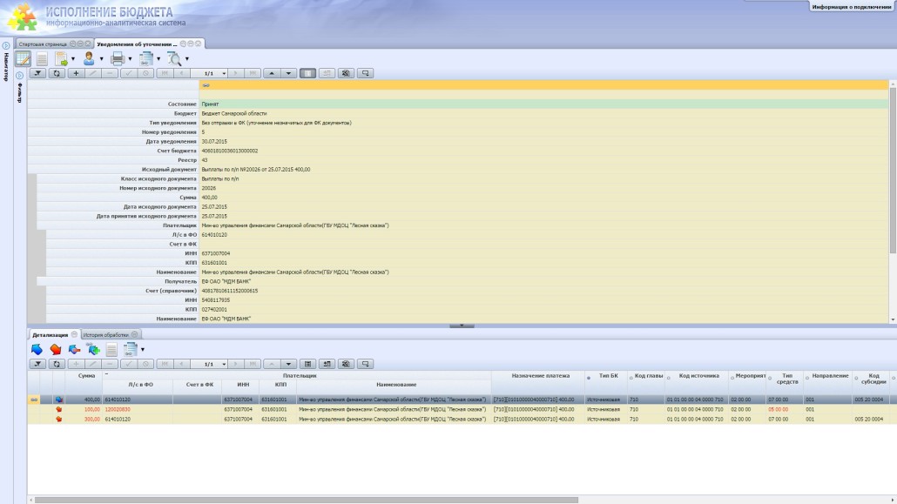Click the Л/с в ФО column header

[x=141, y=385]
